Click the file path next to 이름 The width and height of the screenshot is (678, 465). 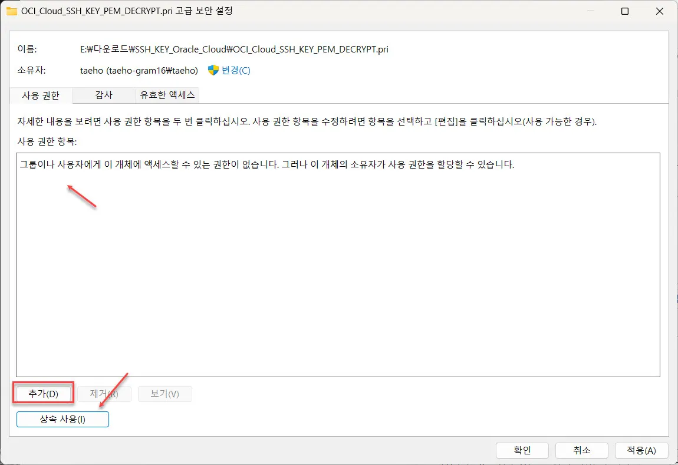(x=233, y=50)
